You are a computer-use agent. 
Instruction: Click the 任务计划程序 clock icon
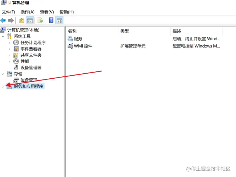click(x=16, y=43)
